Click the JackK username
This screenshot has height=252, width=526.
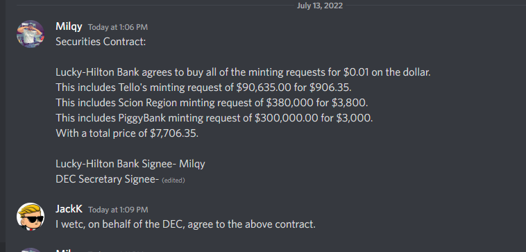click(69, 209)
